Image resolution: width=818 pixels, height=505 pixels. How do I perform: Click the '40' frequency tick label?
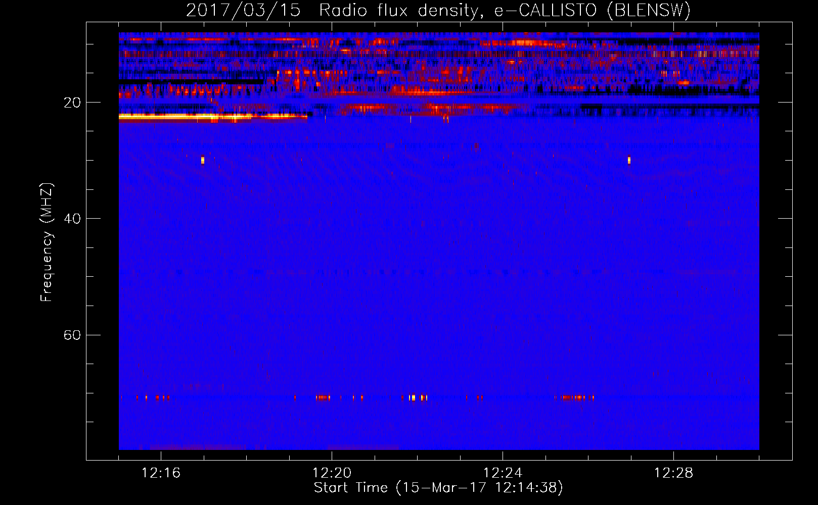[x=72, y=219]
